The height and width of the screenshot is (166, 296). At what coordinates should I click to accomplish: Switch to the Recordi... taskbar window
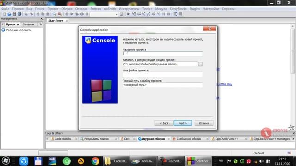click(x=171, y=161)
